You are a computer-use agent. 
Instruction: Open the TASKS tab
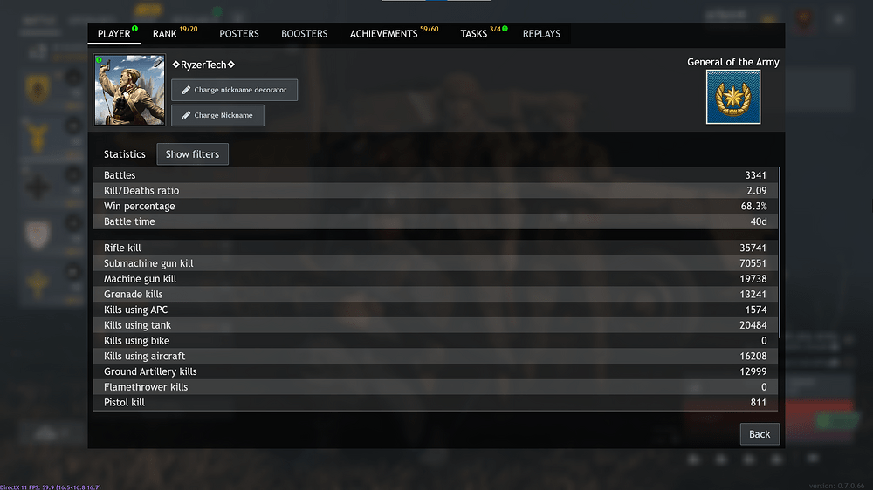click(x=474, y=34)
